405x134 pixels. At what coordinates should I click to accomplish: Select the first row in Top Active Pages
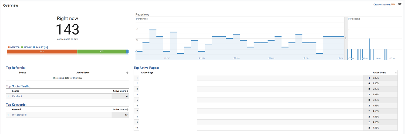(x=266, y=78)
